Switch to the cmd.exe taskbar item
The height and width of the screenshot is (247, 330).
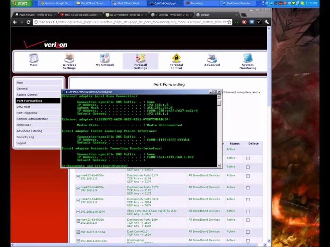pos(165,3)
